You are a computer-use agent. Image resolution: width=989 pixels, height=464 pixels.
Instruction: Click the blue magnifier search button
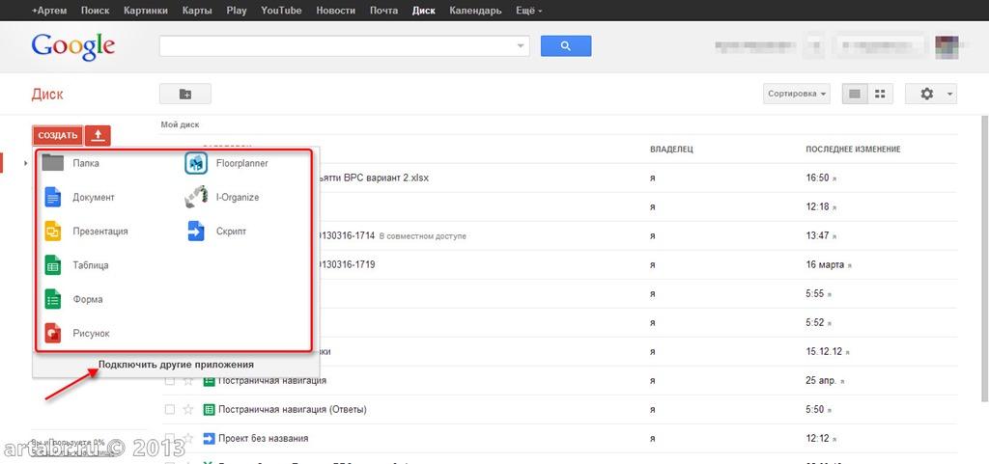566,46
